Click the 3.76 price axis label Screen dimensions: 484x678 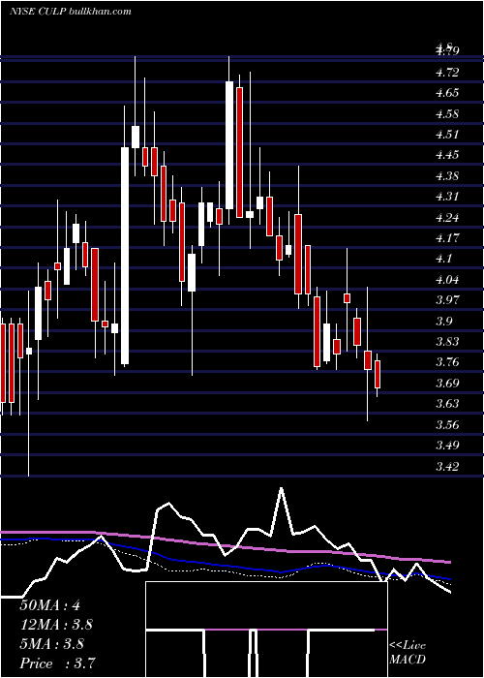447,362
